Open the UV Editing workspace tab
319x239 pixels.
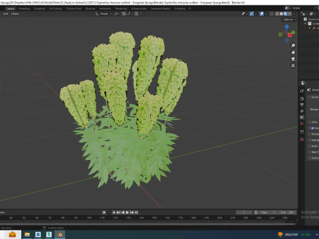(55, 9)
